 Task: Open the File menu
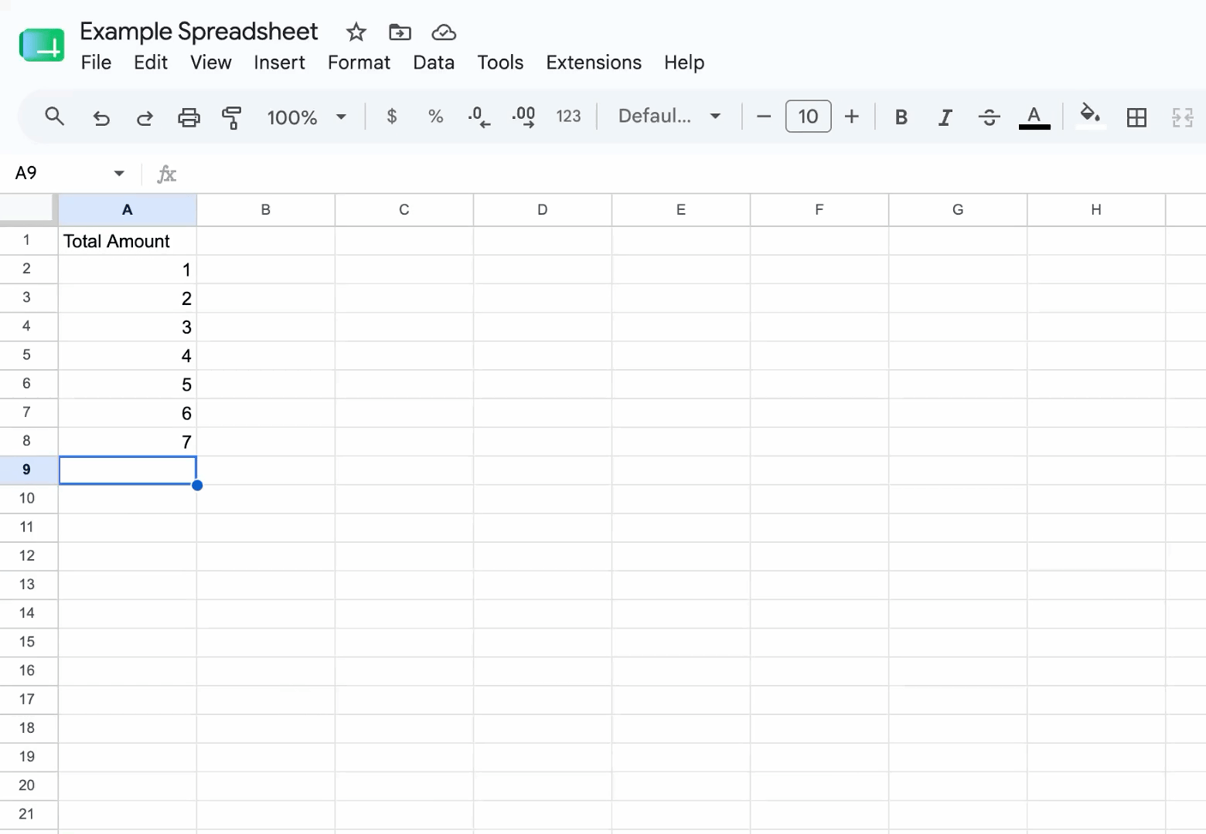[96, 63]
